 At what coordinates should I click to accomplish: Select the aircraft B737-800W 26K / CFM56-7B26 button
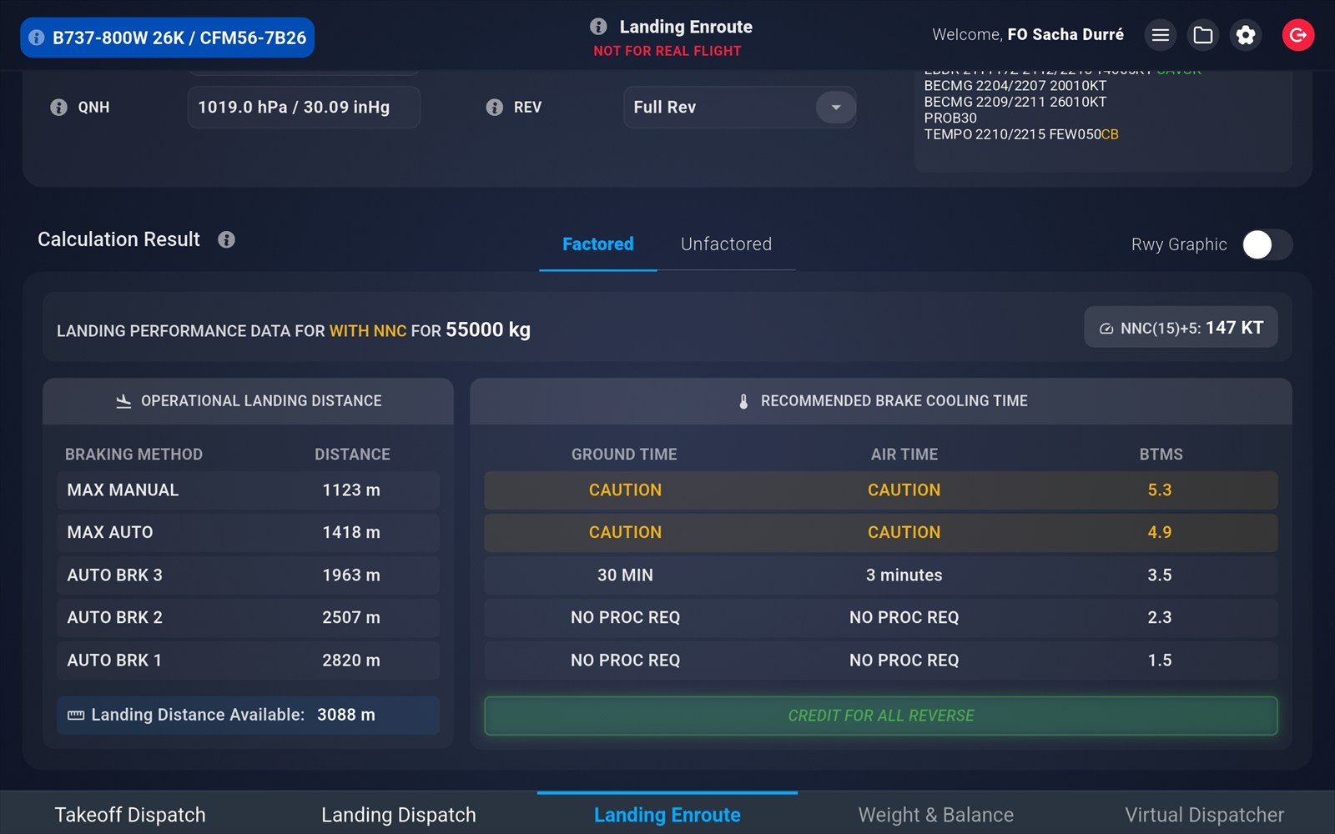167,38
